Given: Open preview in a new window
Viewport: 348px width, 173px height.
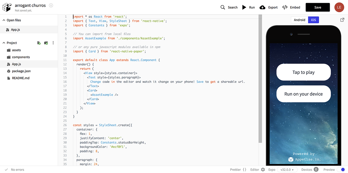Looking at the screenshot, I should [342, 20].
